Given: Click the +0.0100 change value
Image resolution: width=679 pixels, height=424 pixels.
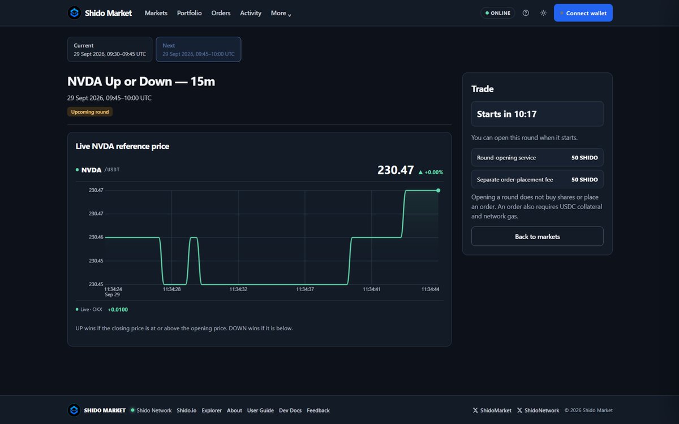Looking at the screenshot, I should coord(118,309).
